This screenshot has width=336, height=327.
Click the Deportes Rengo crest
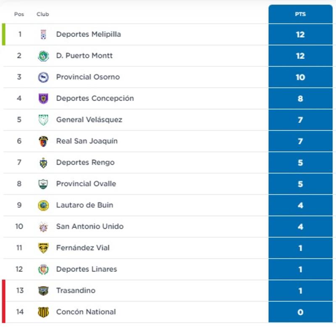pos(44,163)
